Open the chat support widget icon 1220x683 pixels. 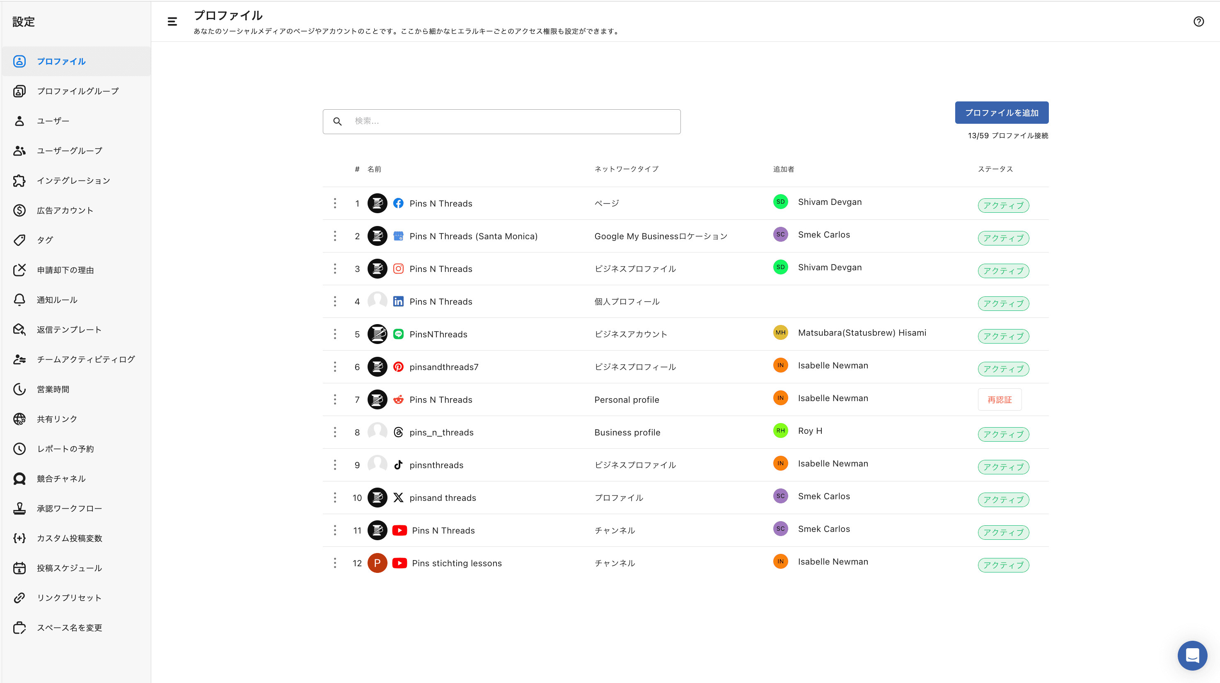(1191, 655)
